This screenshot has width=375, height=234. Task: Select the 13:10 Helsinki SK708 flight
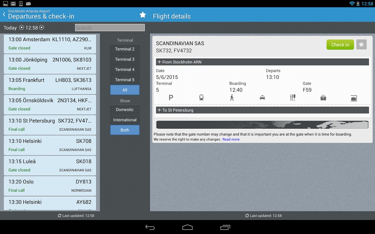(50, 145)
